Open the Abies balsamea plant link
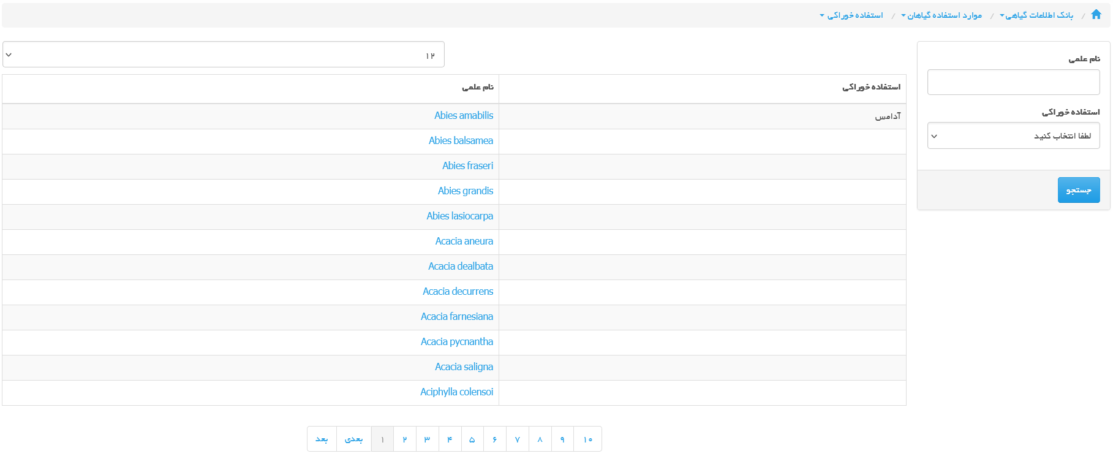Image resolution: width=1113 pixels, height=456 pixels. pyautogui.click(x=461, y=141)
